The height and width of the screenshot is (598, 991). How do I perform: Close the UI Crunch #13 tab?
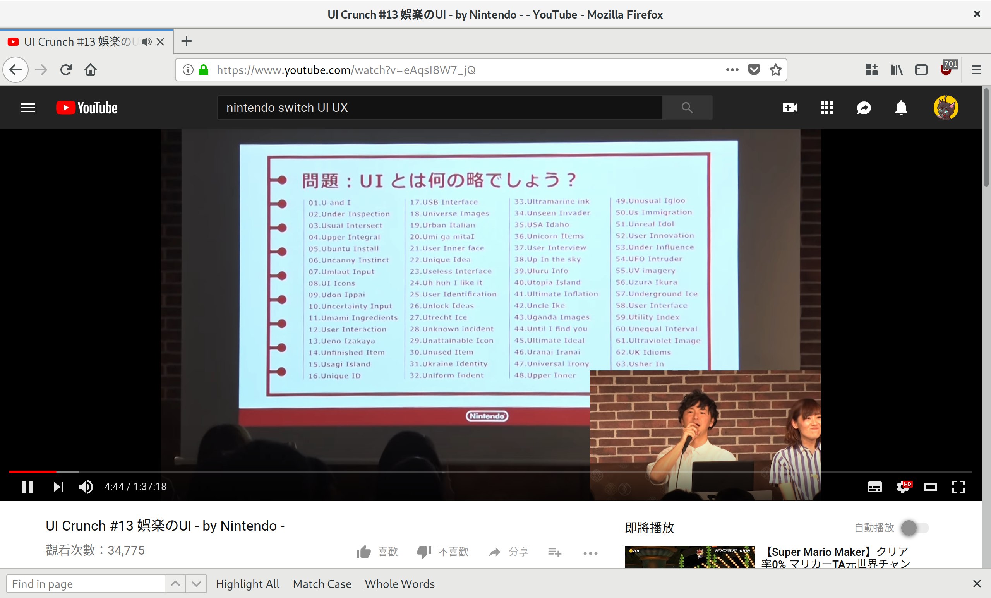click(x=160, y=41)
